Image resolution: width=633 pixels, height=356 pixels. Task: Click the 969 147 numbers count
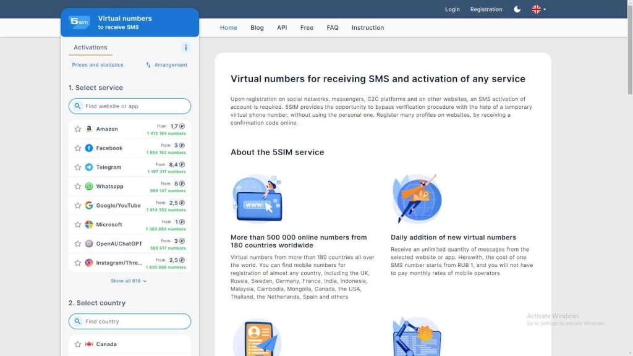pyautogui.click(x=168, y=191)
